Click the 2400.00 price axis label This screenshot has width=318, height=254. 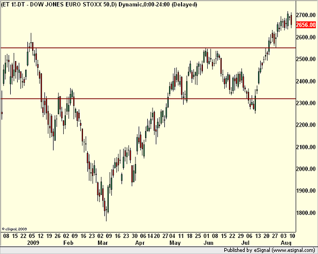pyautogui.click(x=306, y=81)
